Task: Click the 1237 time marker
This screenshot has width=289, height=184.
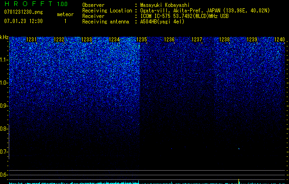Action: 197,40
